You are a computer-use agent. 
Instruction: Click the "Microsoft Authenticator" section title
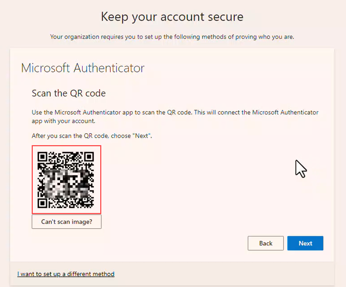point(83,68)
